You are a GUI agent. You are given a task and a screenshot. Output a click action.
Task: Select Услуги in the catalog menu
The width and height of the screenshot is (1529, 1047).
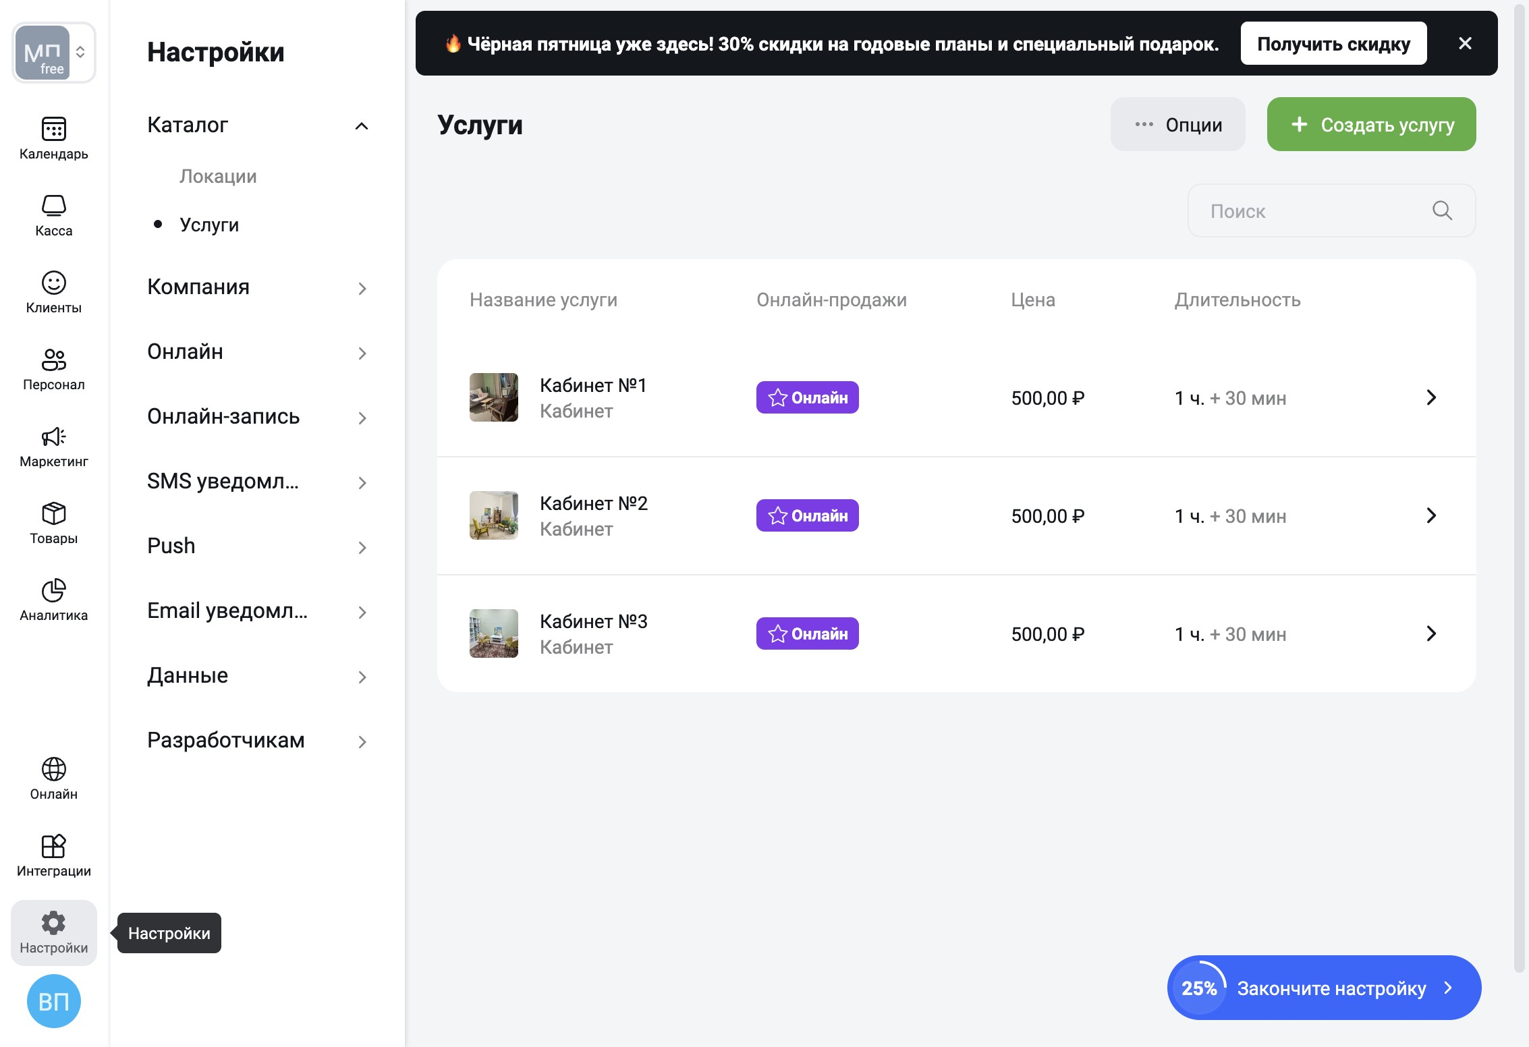click(x=209, y=225)
